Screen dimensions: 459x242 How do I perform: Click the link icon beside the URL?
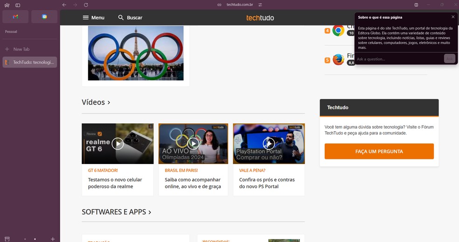click(219, 5)
